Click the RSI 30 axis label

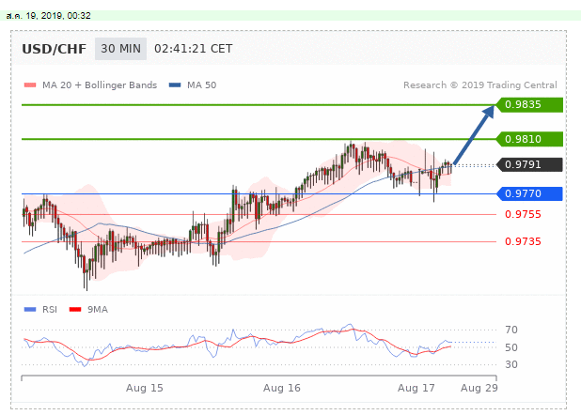point(511,364)
